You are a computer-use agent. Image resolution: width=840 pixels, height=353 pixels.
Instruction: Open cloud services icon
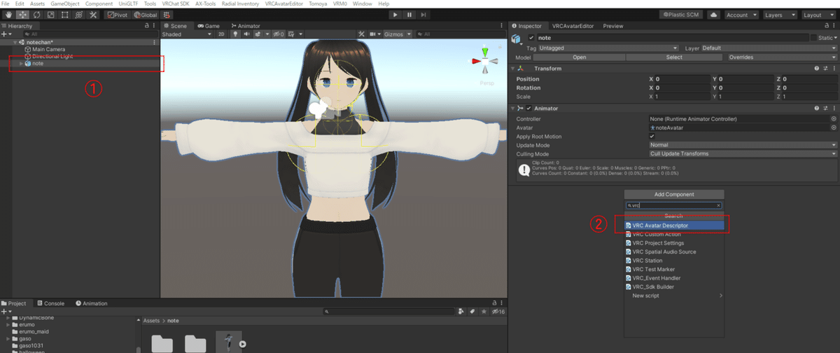pos(713,15)
